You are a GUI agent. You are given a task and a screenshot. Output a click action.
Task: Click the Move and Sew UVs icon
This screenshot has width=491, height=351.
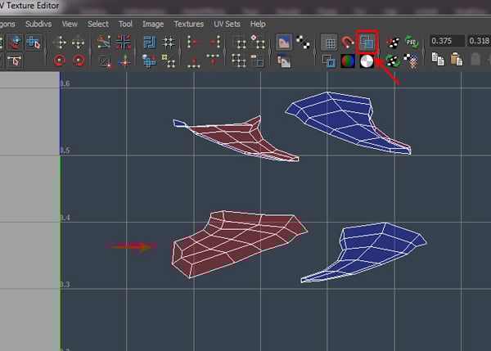124,61
